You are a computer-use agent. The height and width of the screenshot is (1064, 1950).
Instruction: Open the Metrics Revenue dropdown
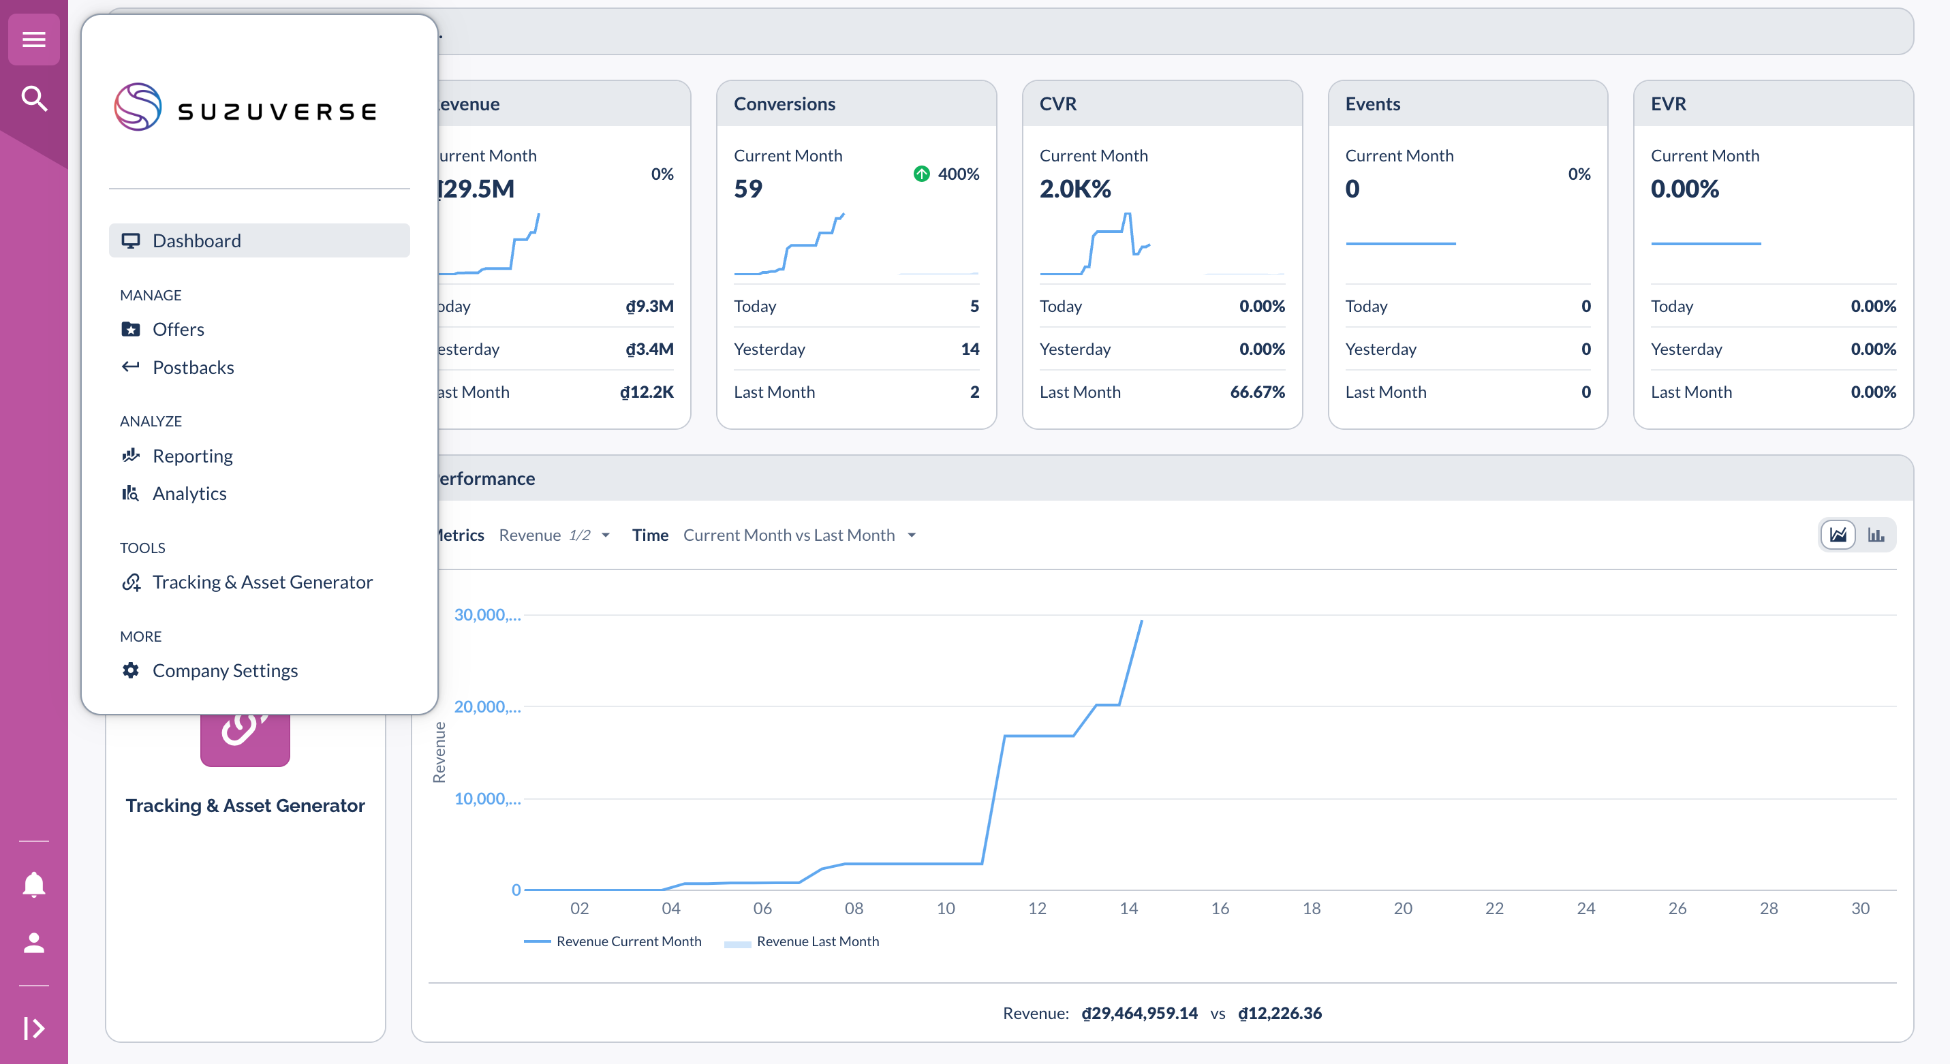coord(554,535)
